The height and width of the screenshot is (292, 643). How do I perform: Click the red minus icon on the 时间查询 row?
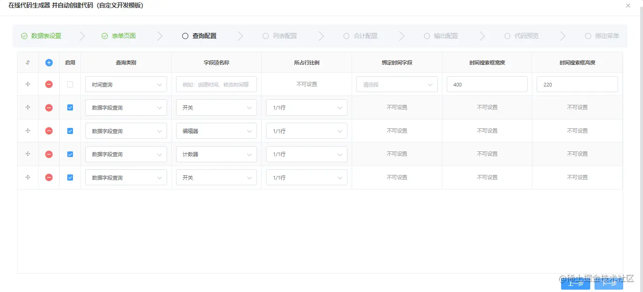click(x=48, y=84)
